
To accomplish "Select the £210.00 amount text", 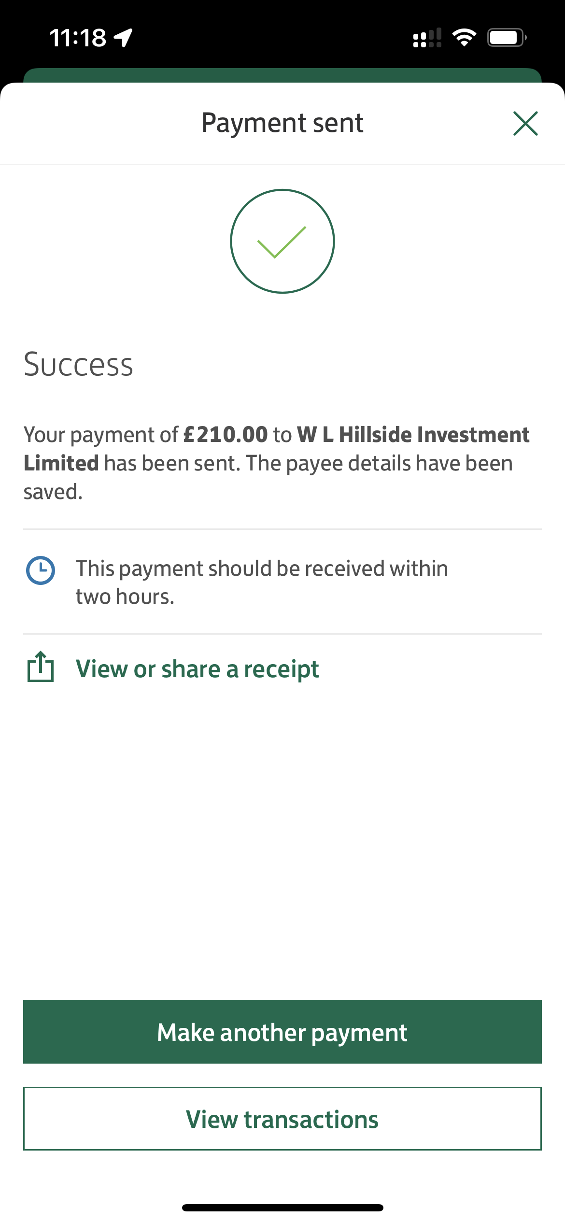I will (x=226, y=435).
